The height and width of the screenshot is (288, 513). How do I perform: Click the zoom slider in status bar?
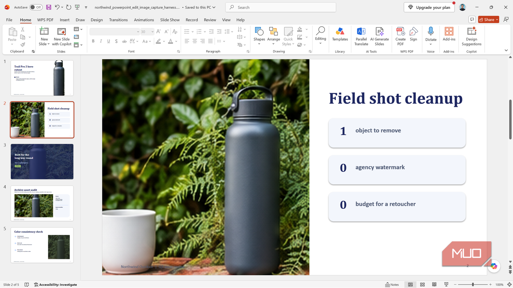tap(473, 285)
